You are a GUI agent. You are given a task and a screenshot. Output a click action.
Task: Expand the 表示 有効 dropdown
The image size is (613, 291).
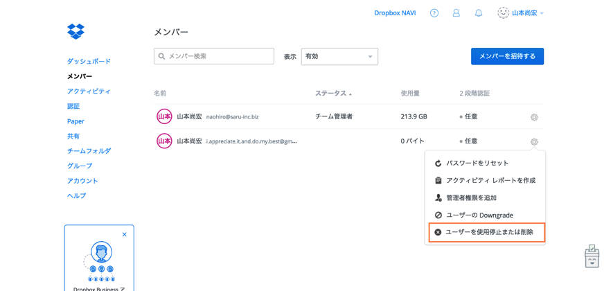(339, 56)
